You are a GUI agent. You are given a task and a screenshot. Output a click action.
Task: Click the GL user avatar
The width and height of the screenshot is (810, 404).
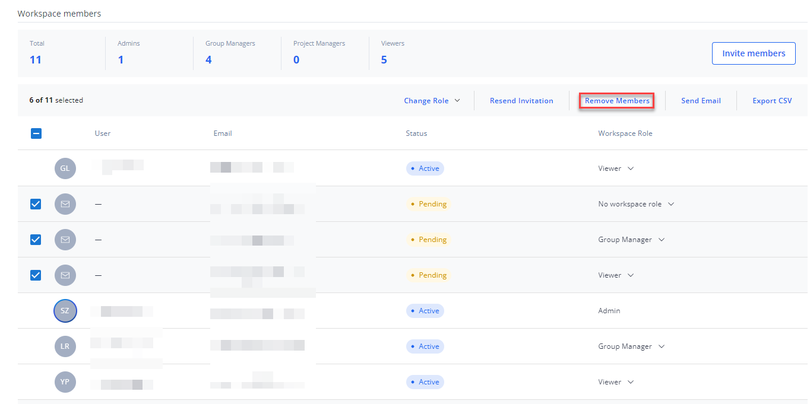click(x=65, y=168)
